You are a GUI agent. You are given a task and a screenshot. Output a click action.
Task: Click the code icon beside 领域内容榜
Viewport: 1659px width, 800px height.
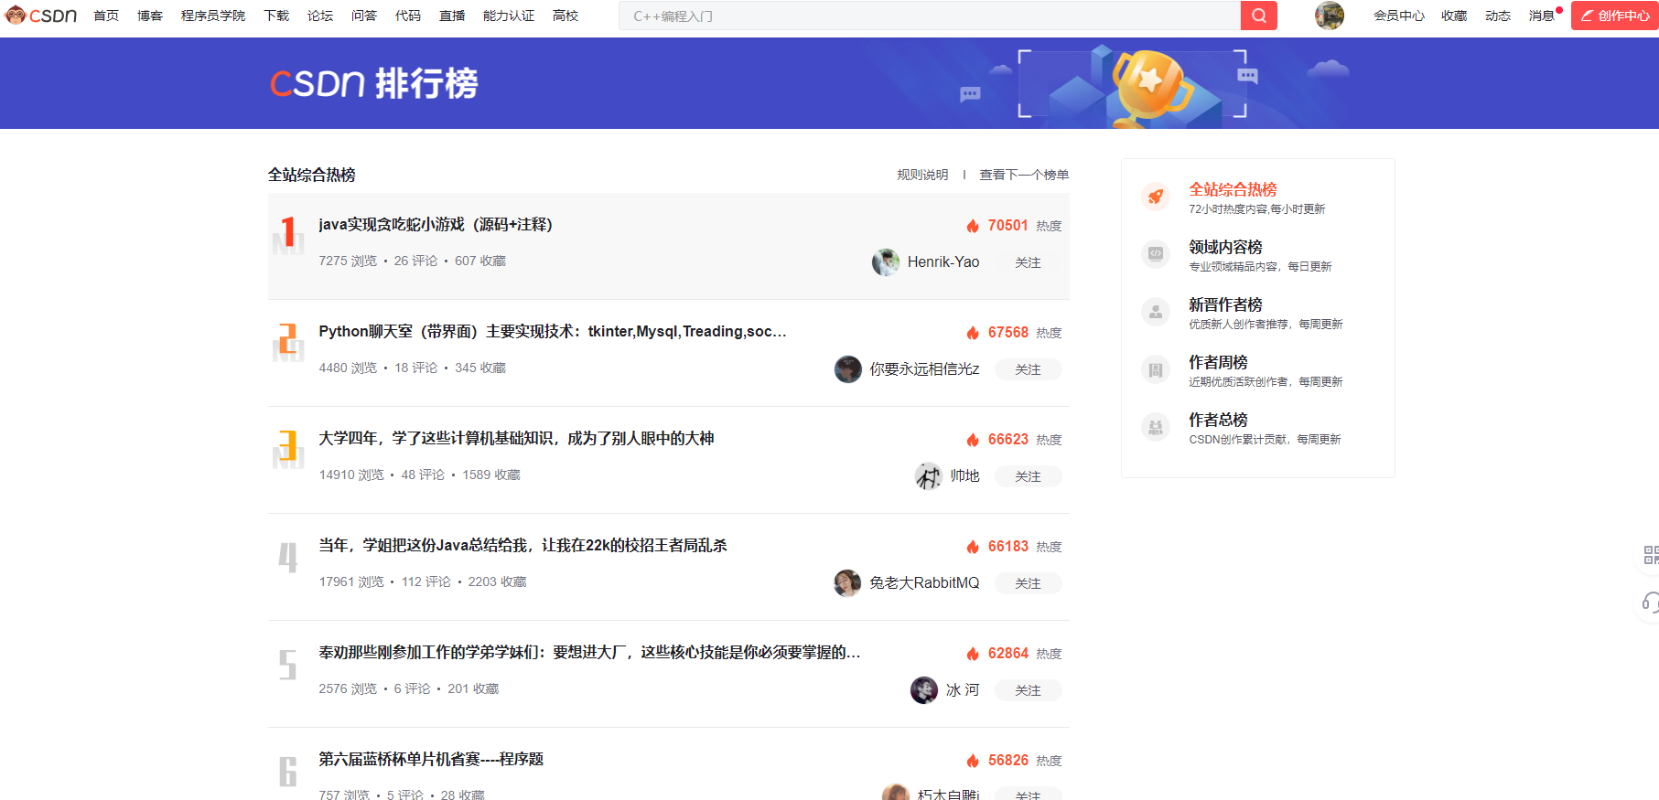tap(1156, 254)
